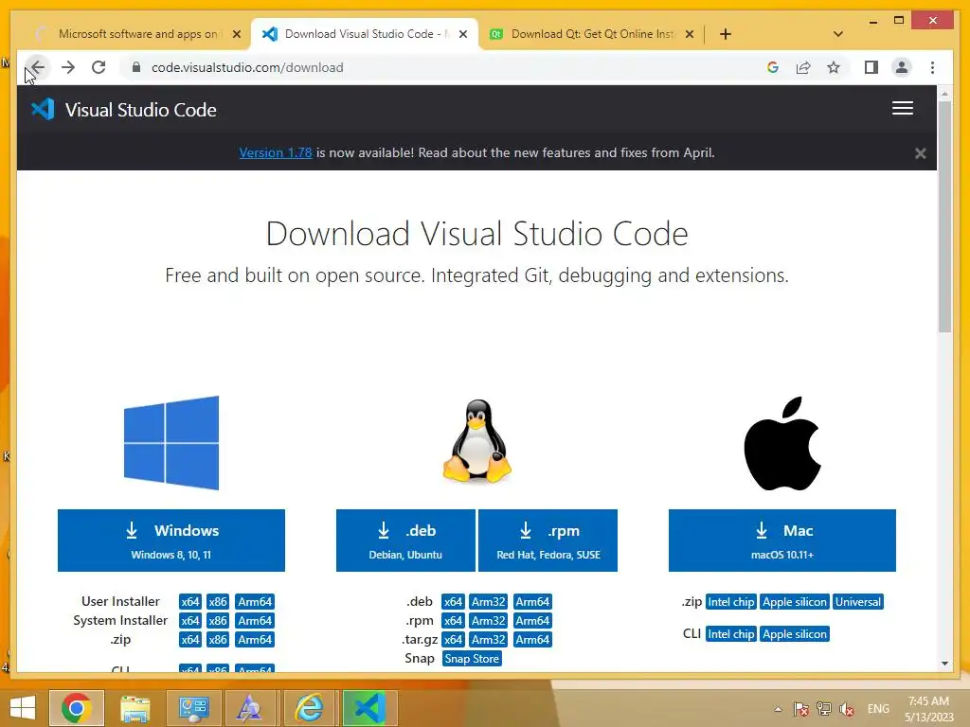Select Linux .tar.gz Arm64

coord(532,640)
